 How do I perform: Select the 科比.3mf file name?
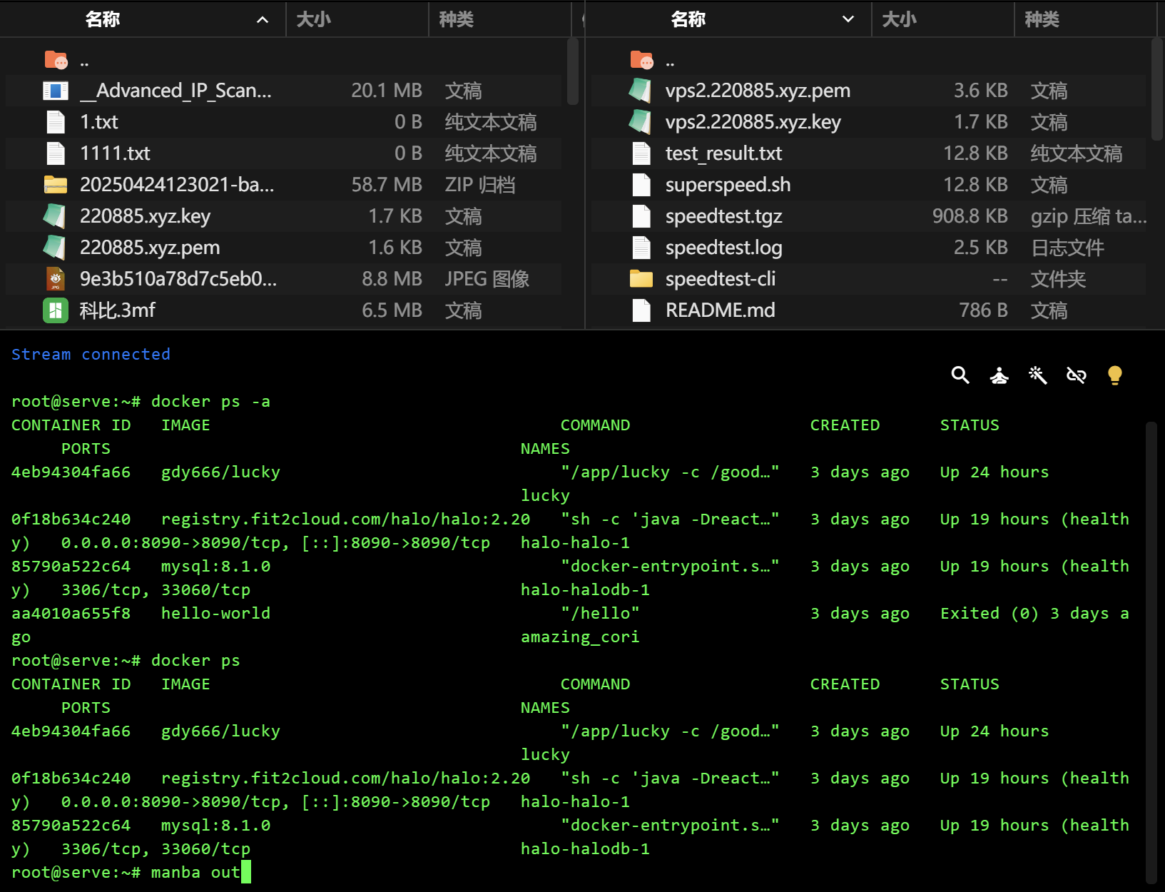coord(117,310)
